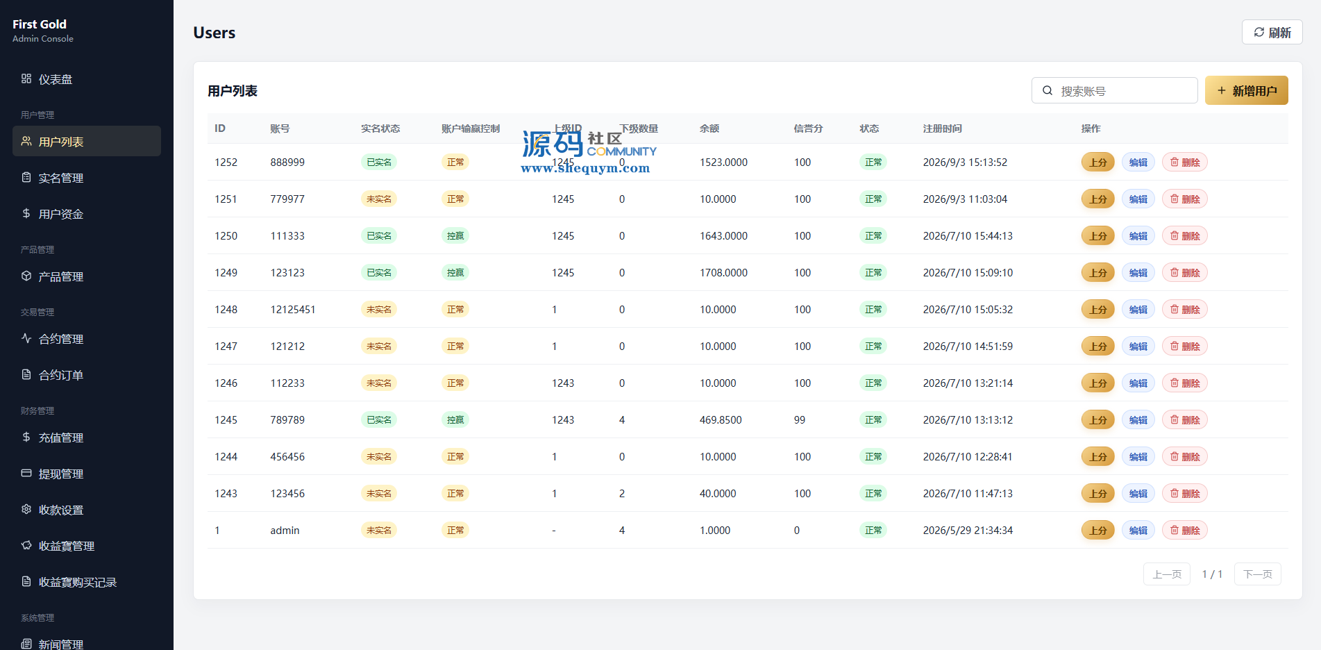This screenshot has height=650, width=1321.
Task: Click the search magnifier icon
Action: tap(1047, 90)
